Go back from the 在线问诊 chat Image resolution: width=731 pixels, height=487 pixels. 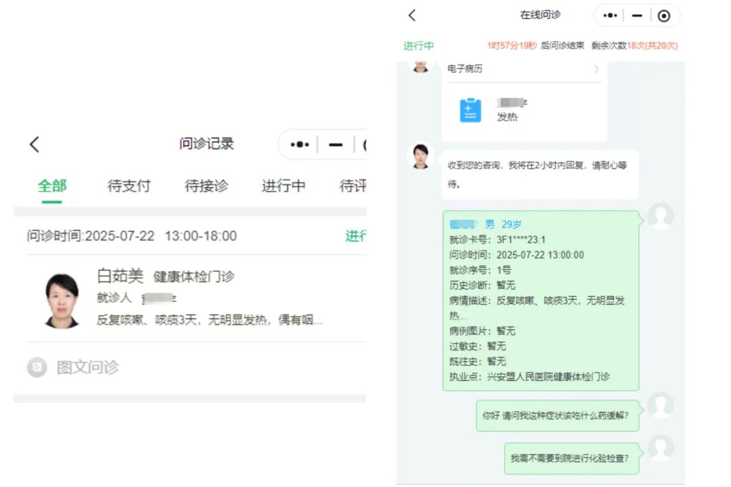click(412, 16)
